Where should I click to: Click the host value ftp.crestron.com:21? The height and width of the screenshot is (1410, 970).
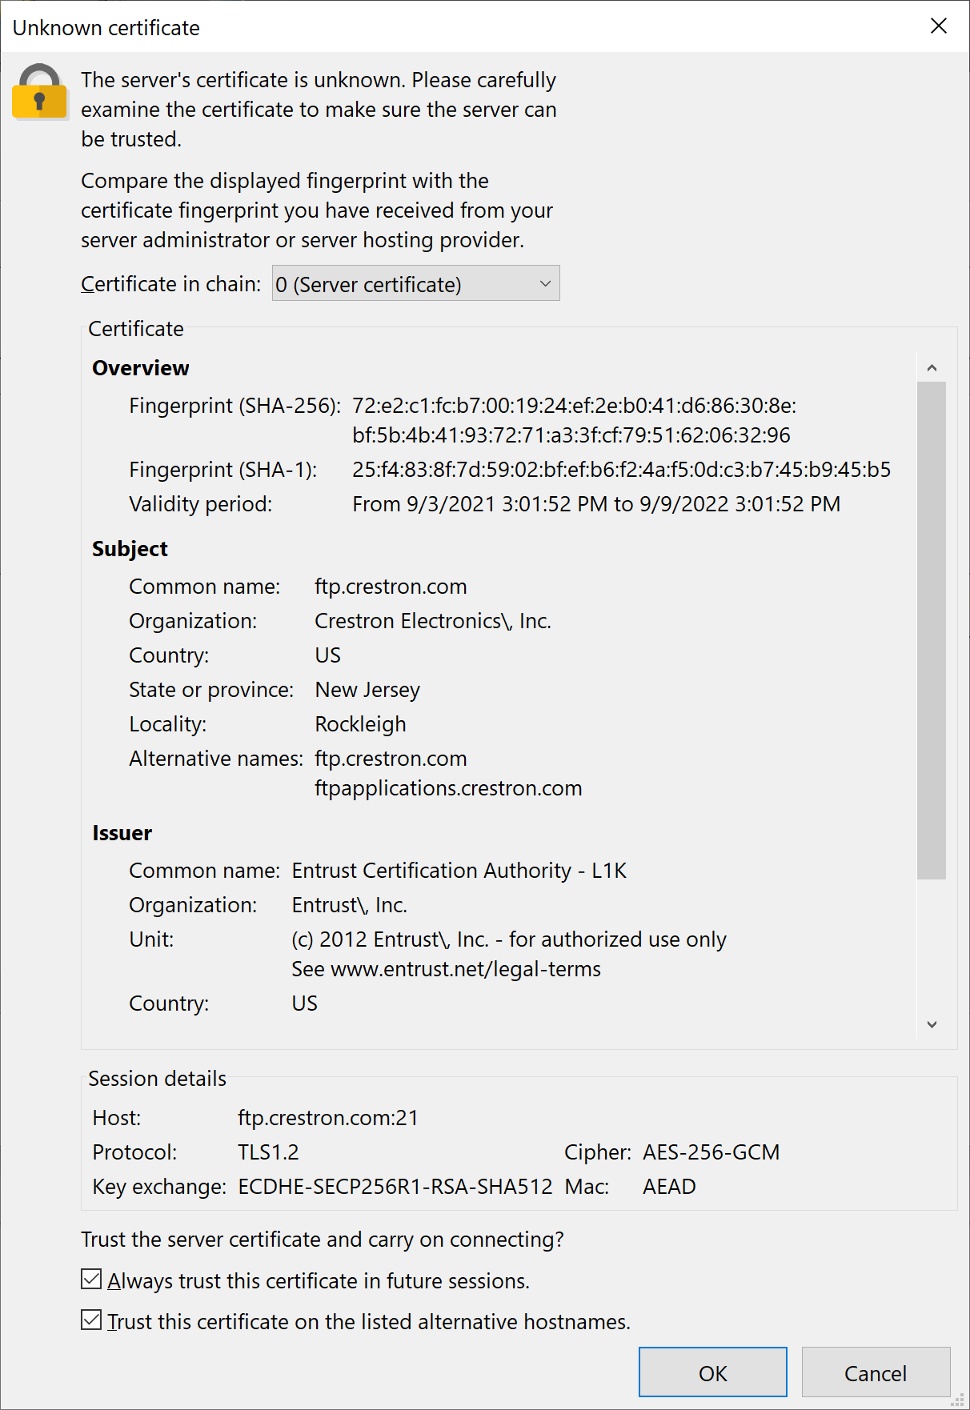(x=328, y=1118)
